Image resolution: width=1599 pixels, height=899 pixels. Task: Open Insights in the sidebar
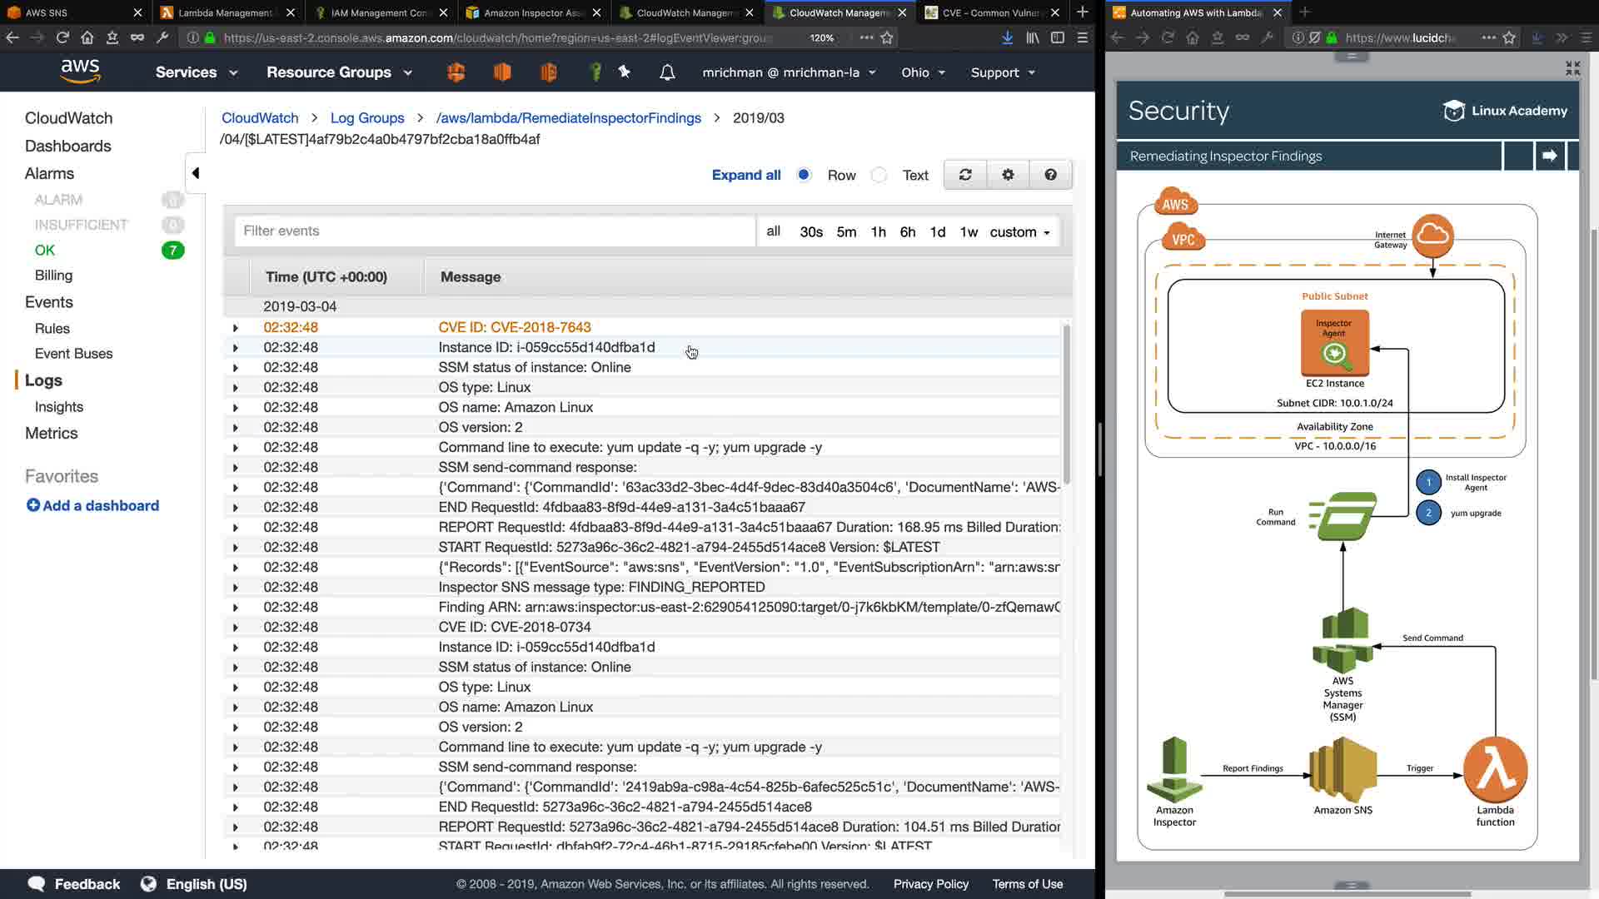[x=59, y=407]
